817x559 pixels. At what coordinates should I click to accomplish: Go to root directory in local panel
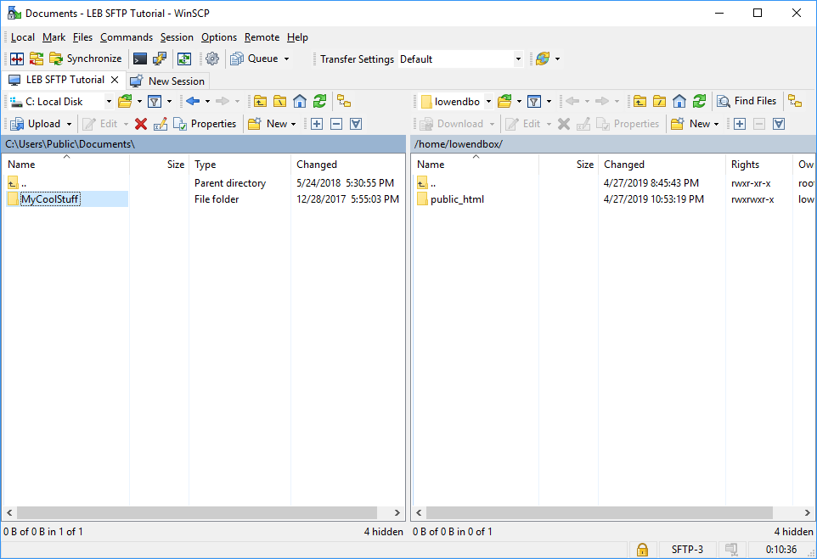click(279, 101)
